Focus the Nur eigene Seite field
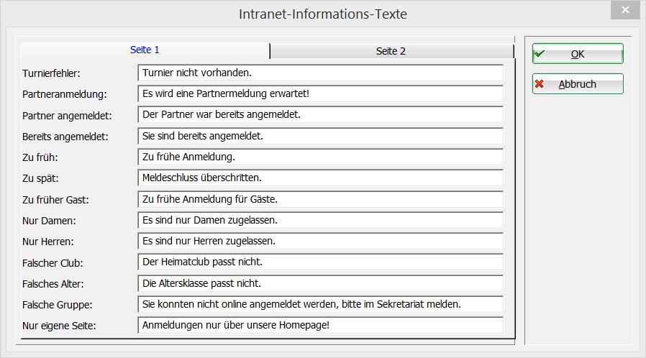This screenshot has height=358, width=646. (x=320, y=325)
